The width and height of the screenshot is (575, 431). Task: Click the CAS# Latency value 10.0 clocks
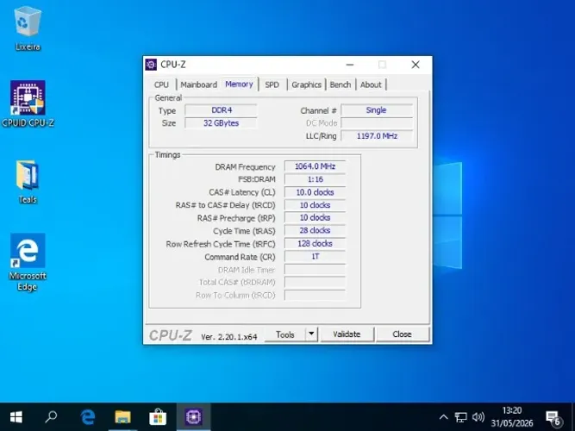pos(315,192)
